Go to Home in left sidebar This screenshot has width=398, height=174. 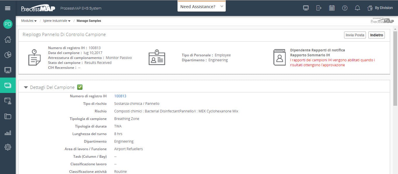point(8,40)
